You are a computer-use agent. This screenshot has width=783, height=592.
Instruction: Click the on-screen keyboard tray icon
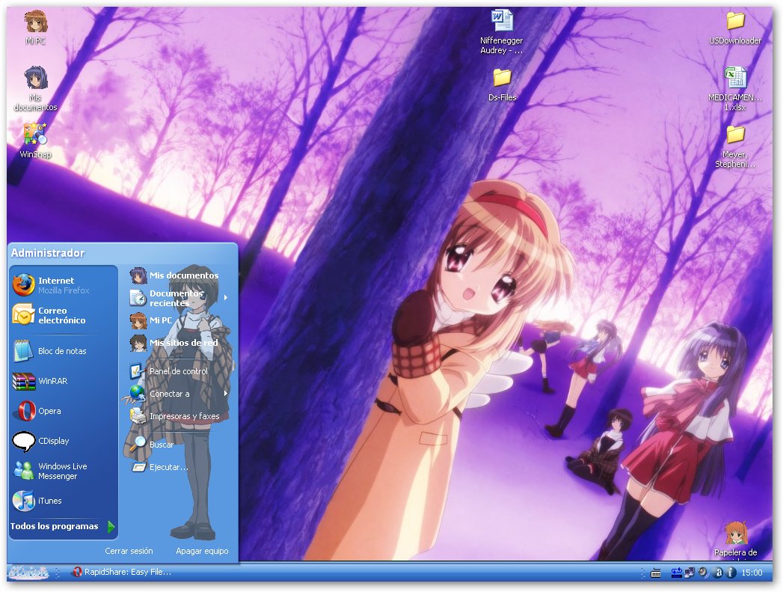[x=656, y=573]
